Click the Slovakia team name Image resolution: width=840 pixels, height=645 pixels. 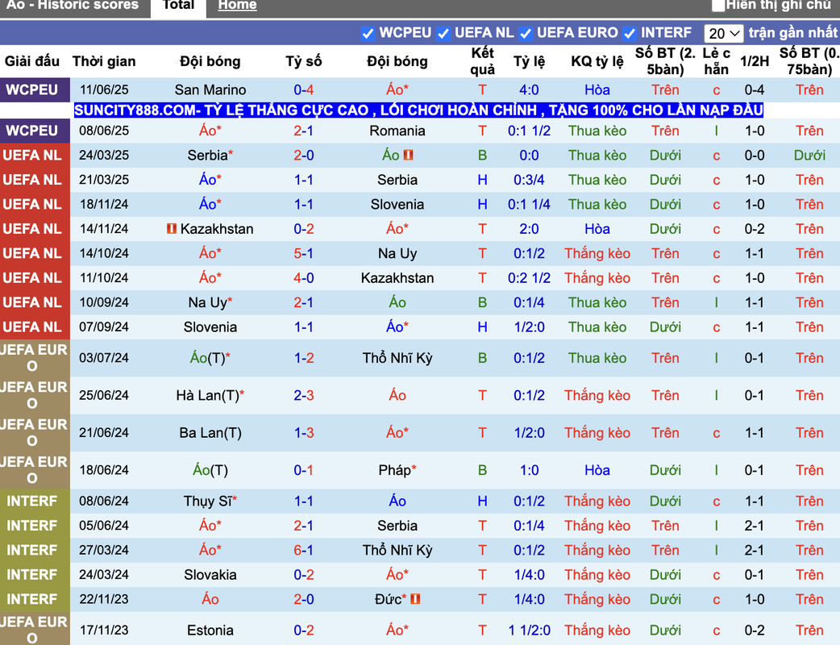coord(210,575)
